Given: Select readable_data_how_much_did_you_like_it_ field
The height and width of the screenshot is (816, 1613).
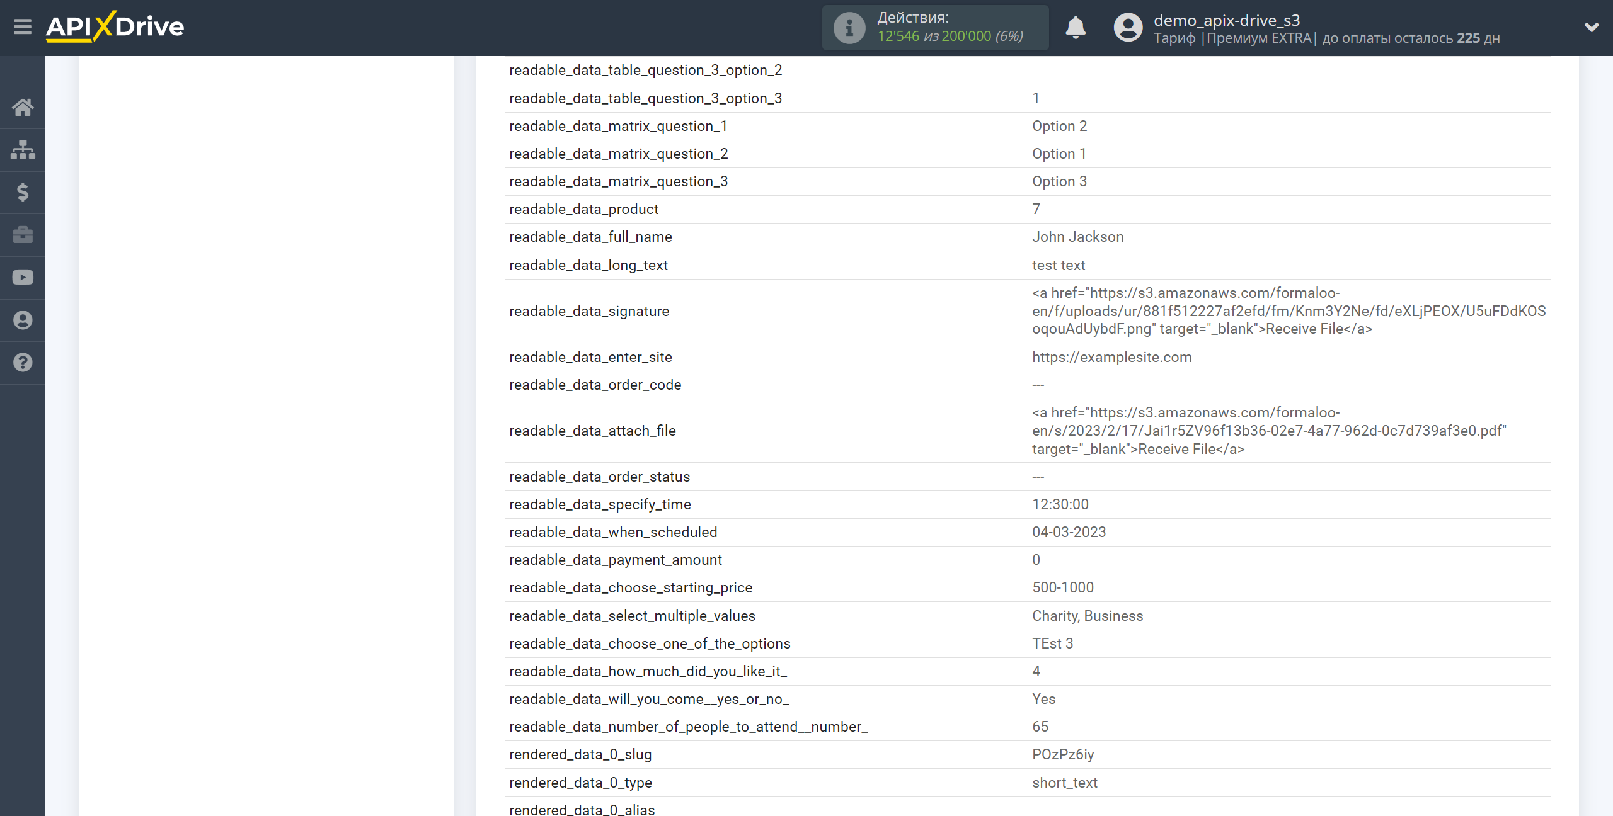Looking at the screenshot, I should coord(648,671).
